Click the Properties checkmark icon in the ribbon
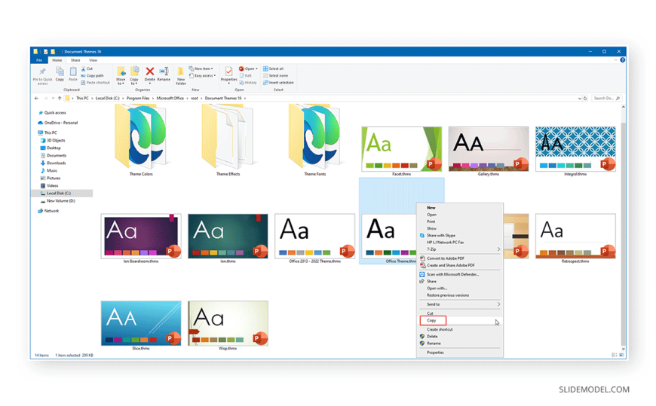The image size is (656, 406). click(x=228, y=72)
